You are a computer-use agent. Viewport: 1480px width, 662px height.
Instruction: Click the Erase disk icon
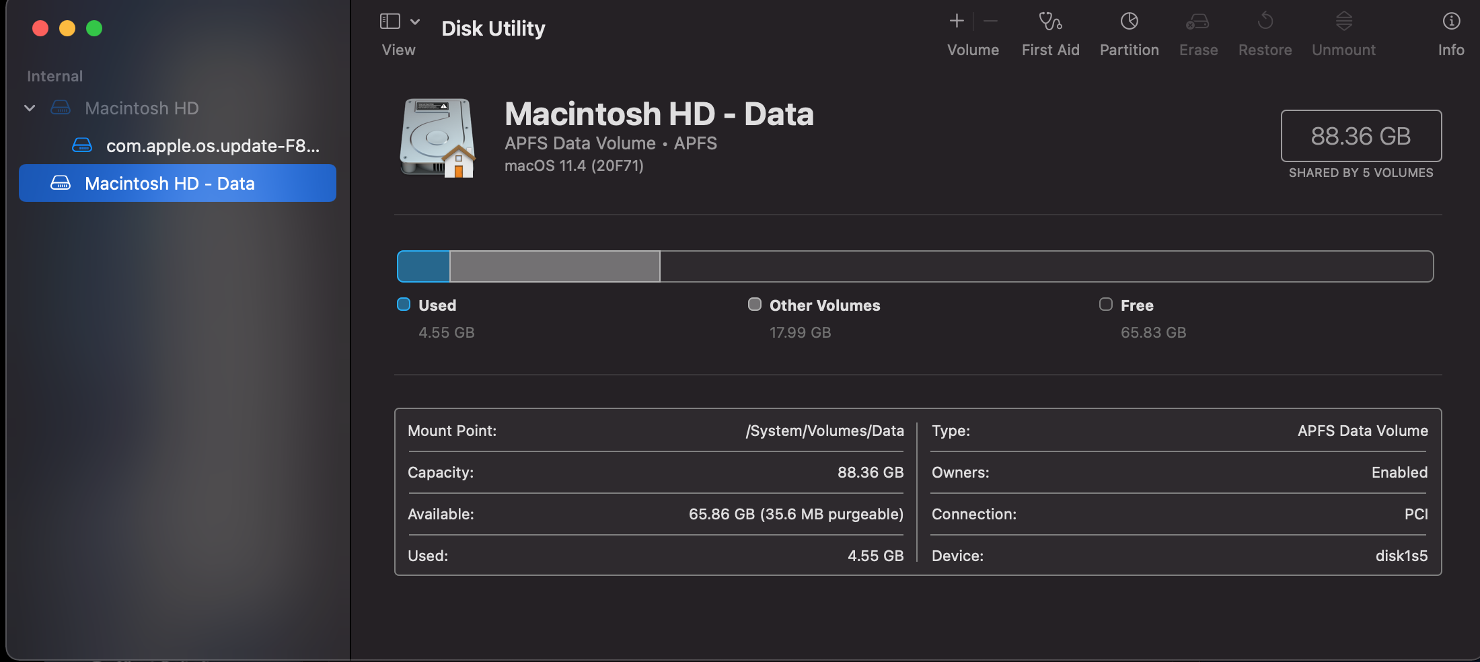pos(1197,22)
